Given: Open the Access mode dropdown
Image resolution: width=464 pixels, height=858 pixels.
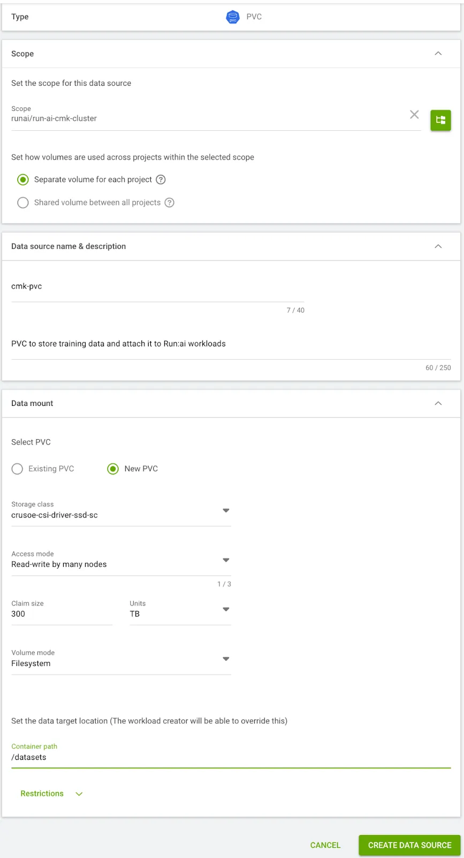Looking at the screenshot, I should (x=226, y=560).
